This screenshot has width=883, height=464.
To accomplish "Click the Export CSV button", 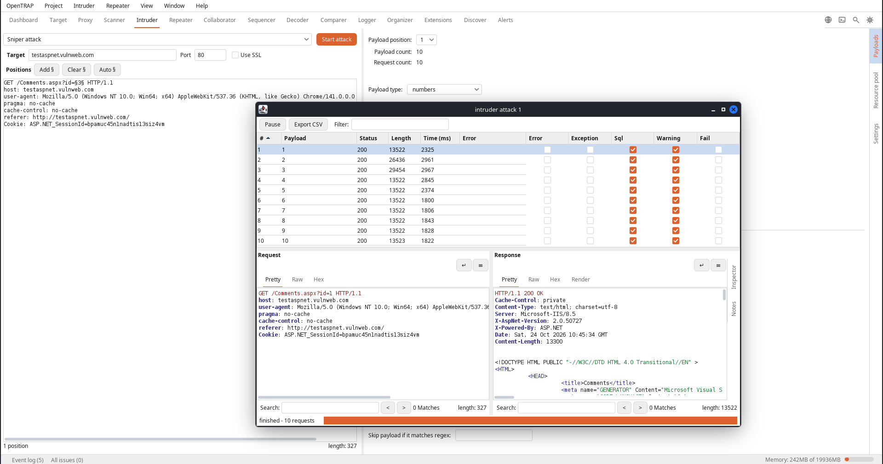I will pyautogui.click(x=308, y=125).
